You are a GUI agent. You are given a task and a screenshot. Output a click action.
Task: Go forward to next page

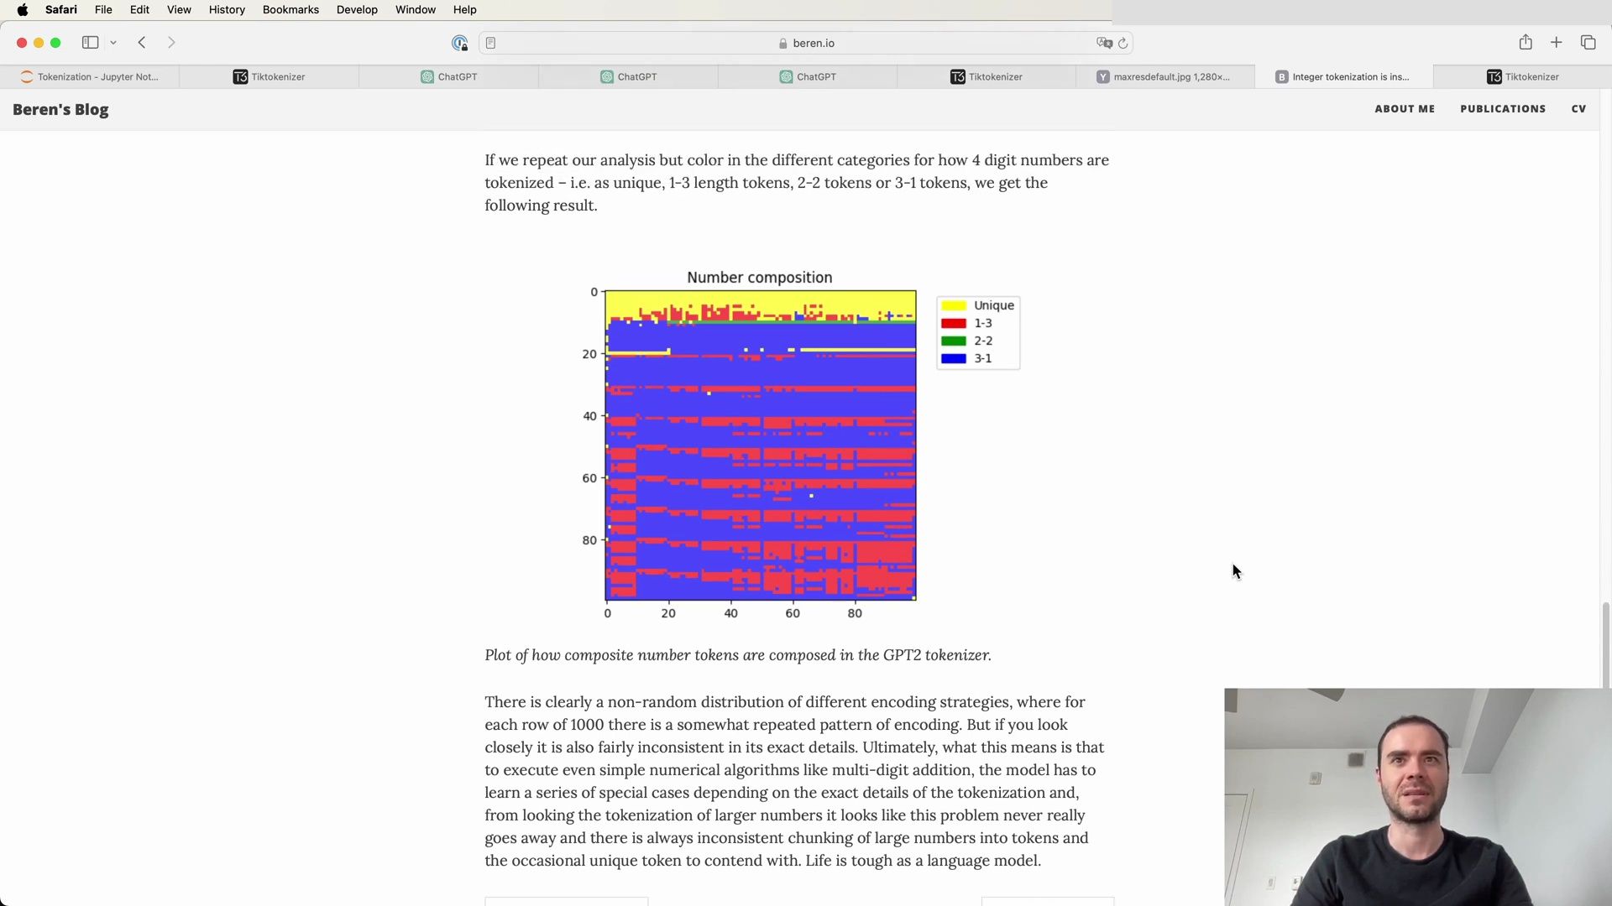point(171,43)
